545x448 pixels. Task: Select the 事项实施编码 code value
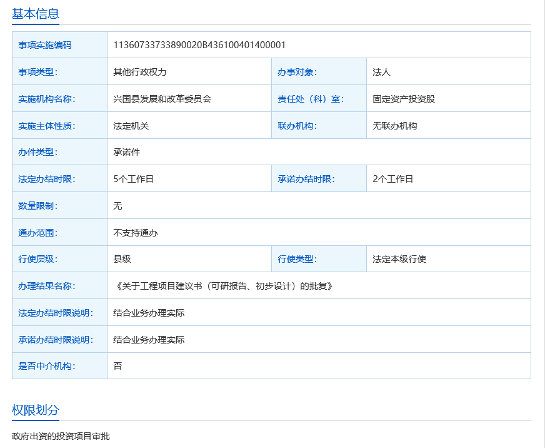click(199, 45)
